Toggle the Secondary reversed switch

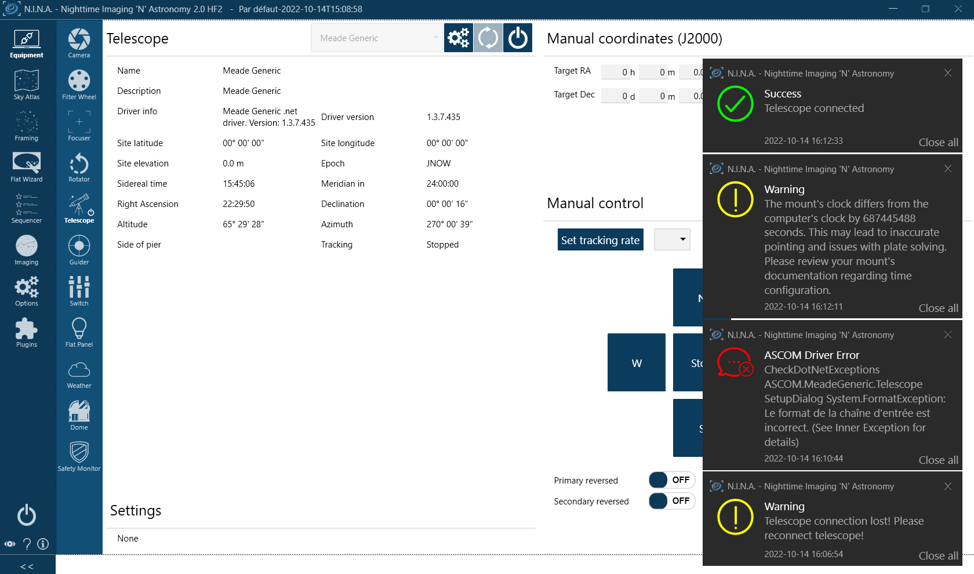[672, 501]
